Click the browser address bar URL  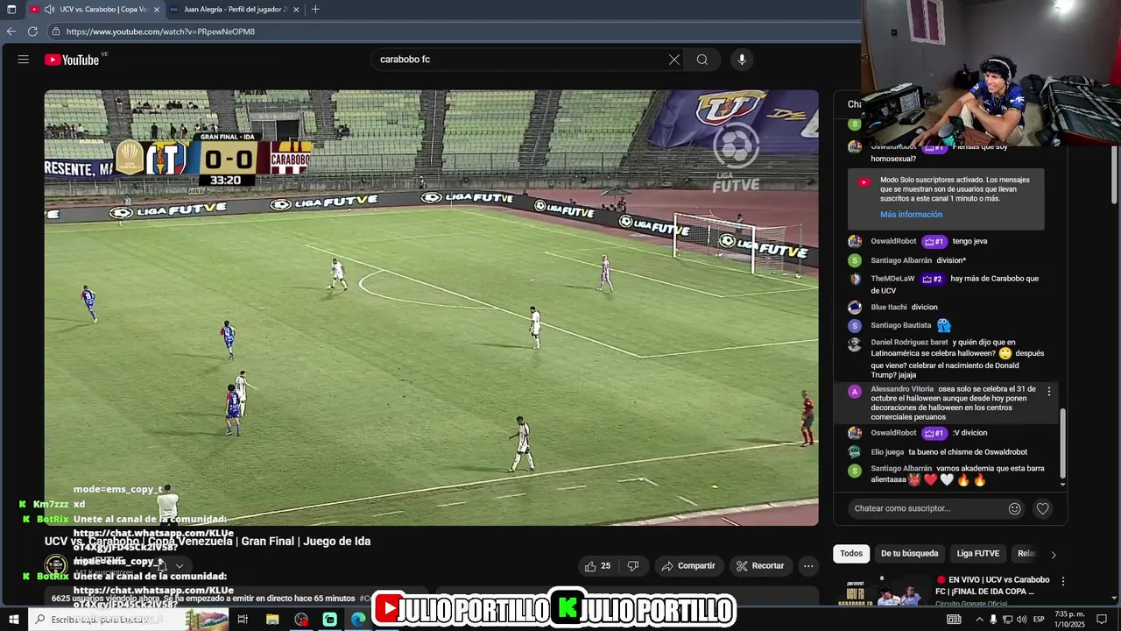coord(160,32)
